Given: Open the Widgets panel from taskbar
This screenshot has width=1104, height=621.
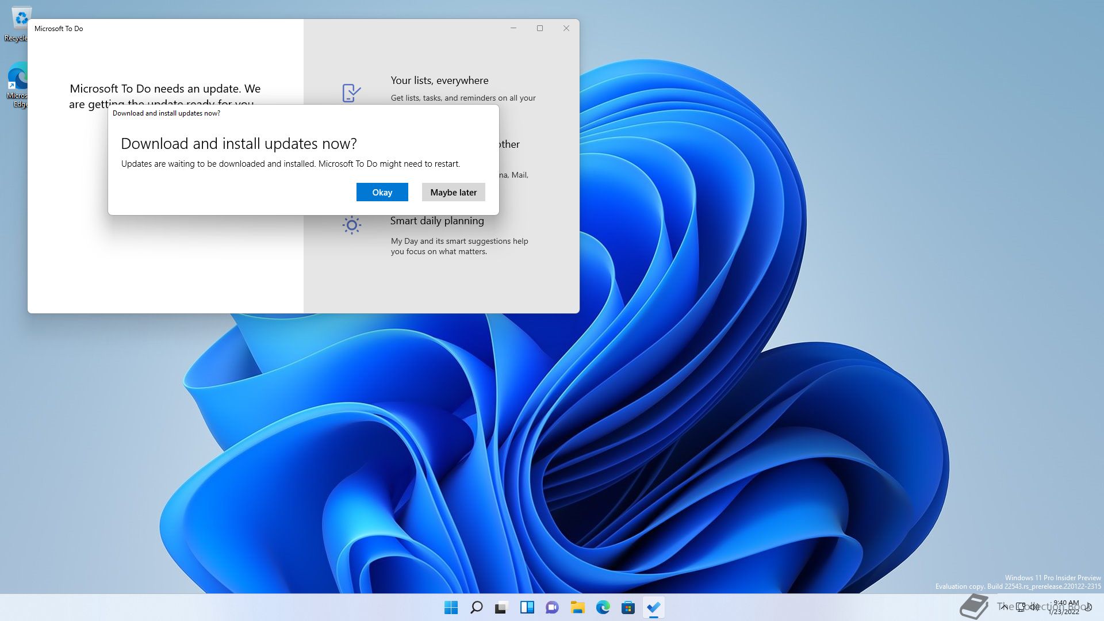Looking at the screenshot, I should [527, 607].
